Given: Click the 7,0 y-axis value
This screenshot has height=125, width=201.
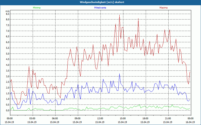Looking at the screenshot, I should point(7,31).
